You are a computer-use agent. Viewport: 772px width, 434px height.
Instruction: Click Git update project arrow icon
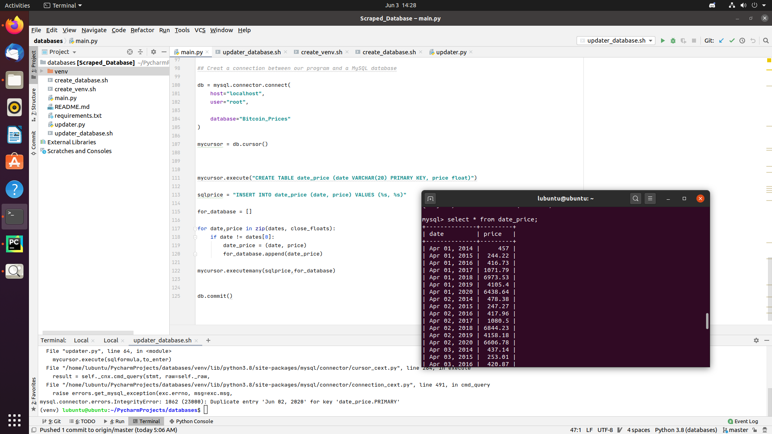721,41
